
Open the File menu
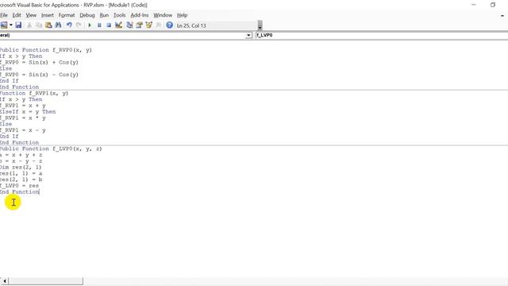pyautogui.click(x=4, y=15)
